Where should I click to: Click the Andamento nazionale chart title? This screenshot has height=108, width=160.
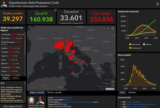click(x=128, y=12)
